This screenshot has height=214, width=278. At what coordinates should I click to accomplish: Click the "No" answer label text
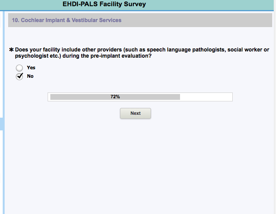pos(30,76)
